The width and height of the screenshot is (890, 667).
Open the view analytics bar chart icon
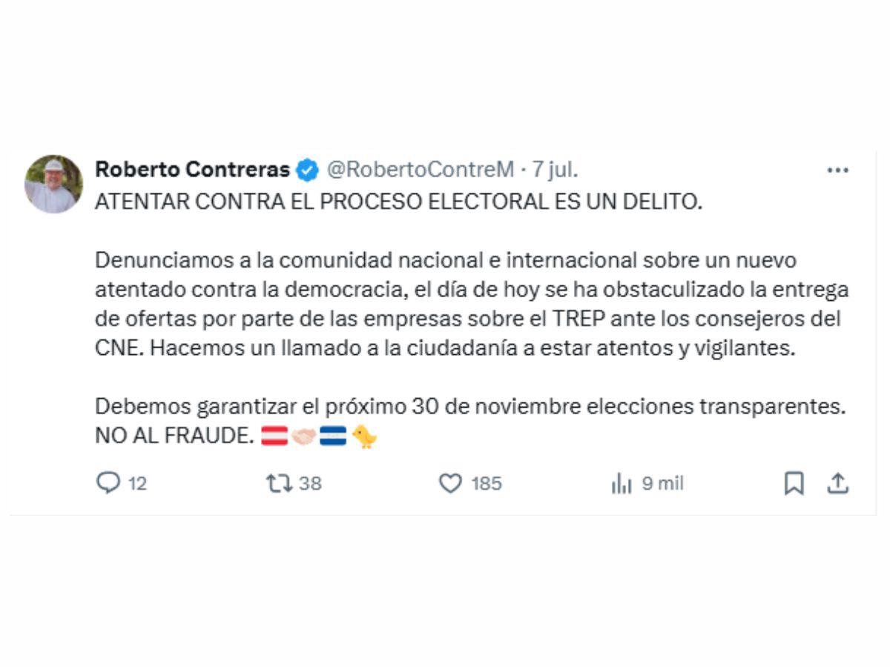[x=621, y=485]
